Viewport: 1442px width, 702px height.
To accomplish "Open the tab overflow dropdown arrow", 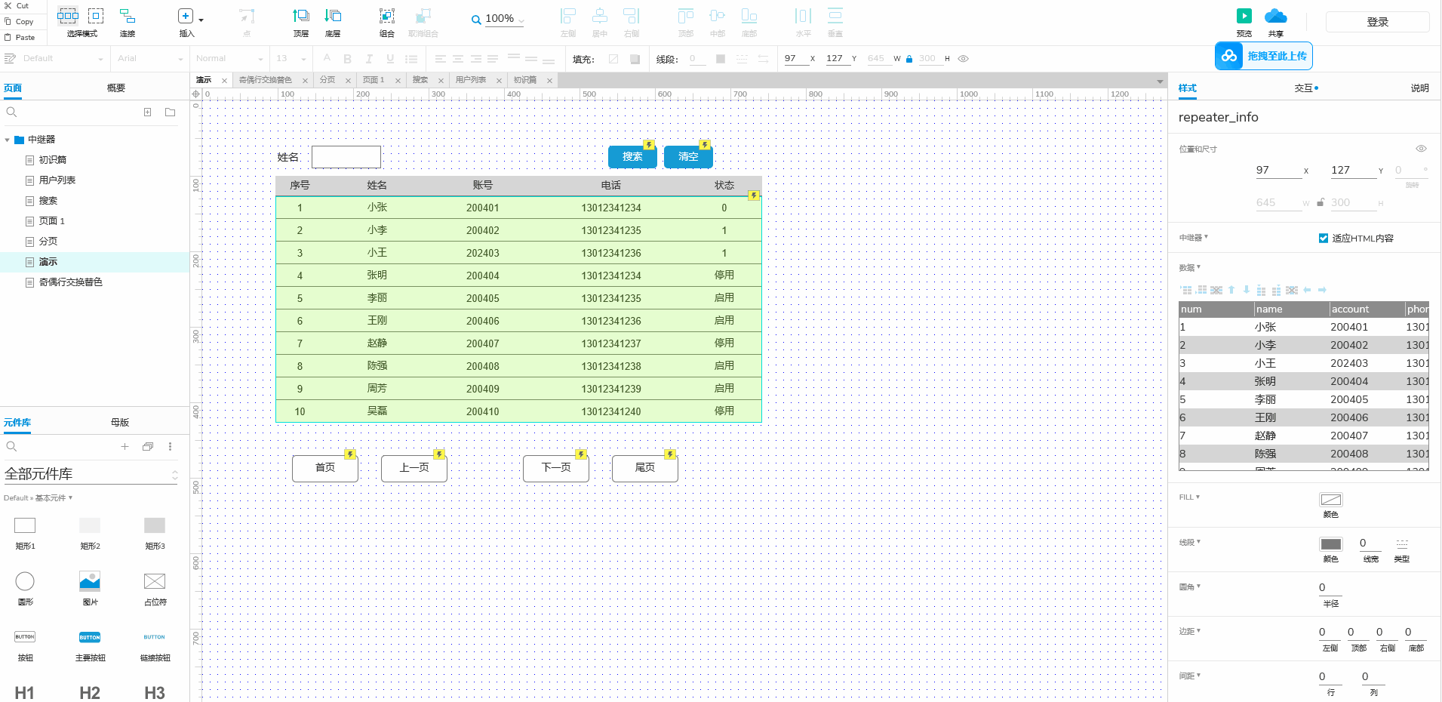I will point(1160,81).
